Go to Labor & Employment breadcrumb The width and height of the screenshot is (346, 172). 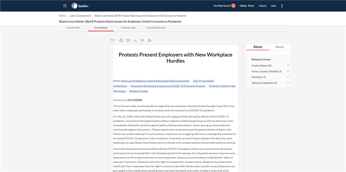coord(80,16)
